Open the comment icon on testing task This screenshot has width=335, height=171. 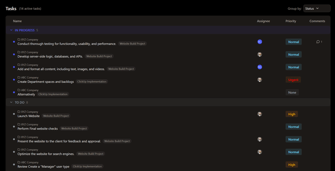(x=318, y=42)
